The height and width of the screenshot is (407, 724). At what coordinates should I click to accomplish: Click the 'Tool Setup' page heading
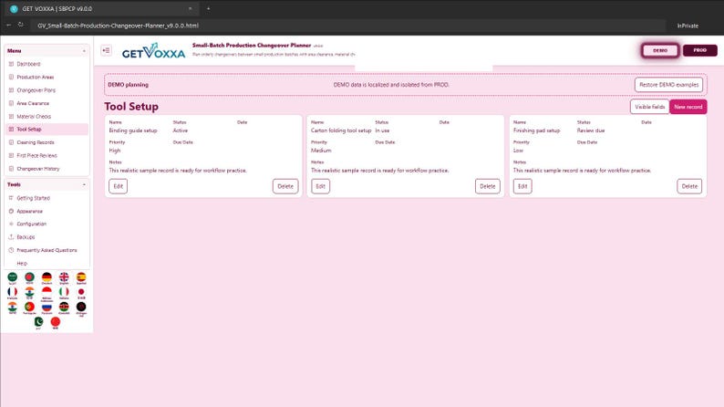[x=131, y=107]
